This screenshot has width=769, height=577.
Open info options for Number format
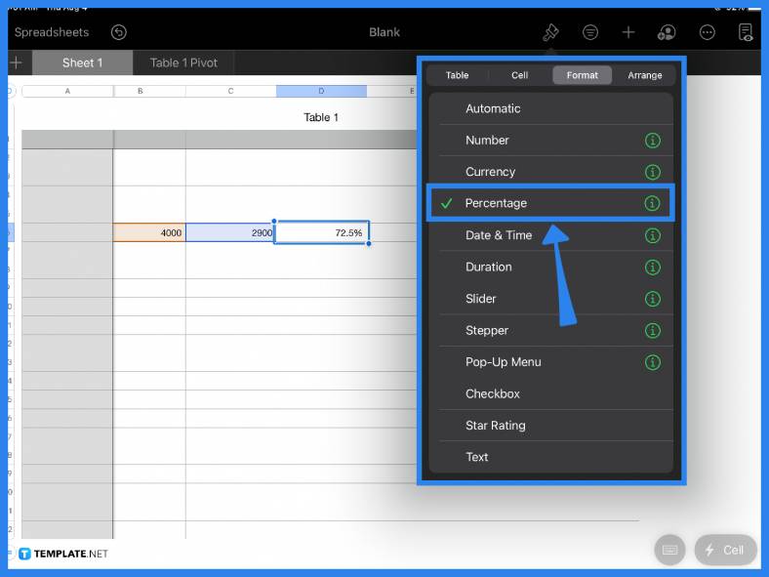[x=652, y=141]
